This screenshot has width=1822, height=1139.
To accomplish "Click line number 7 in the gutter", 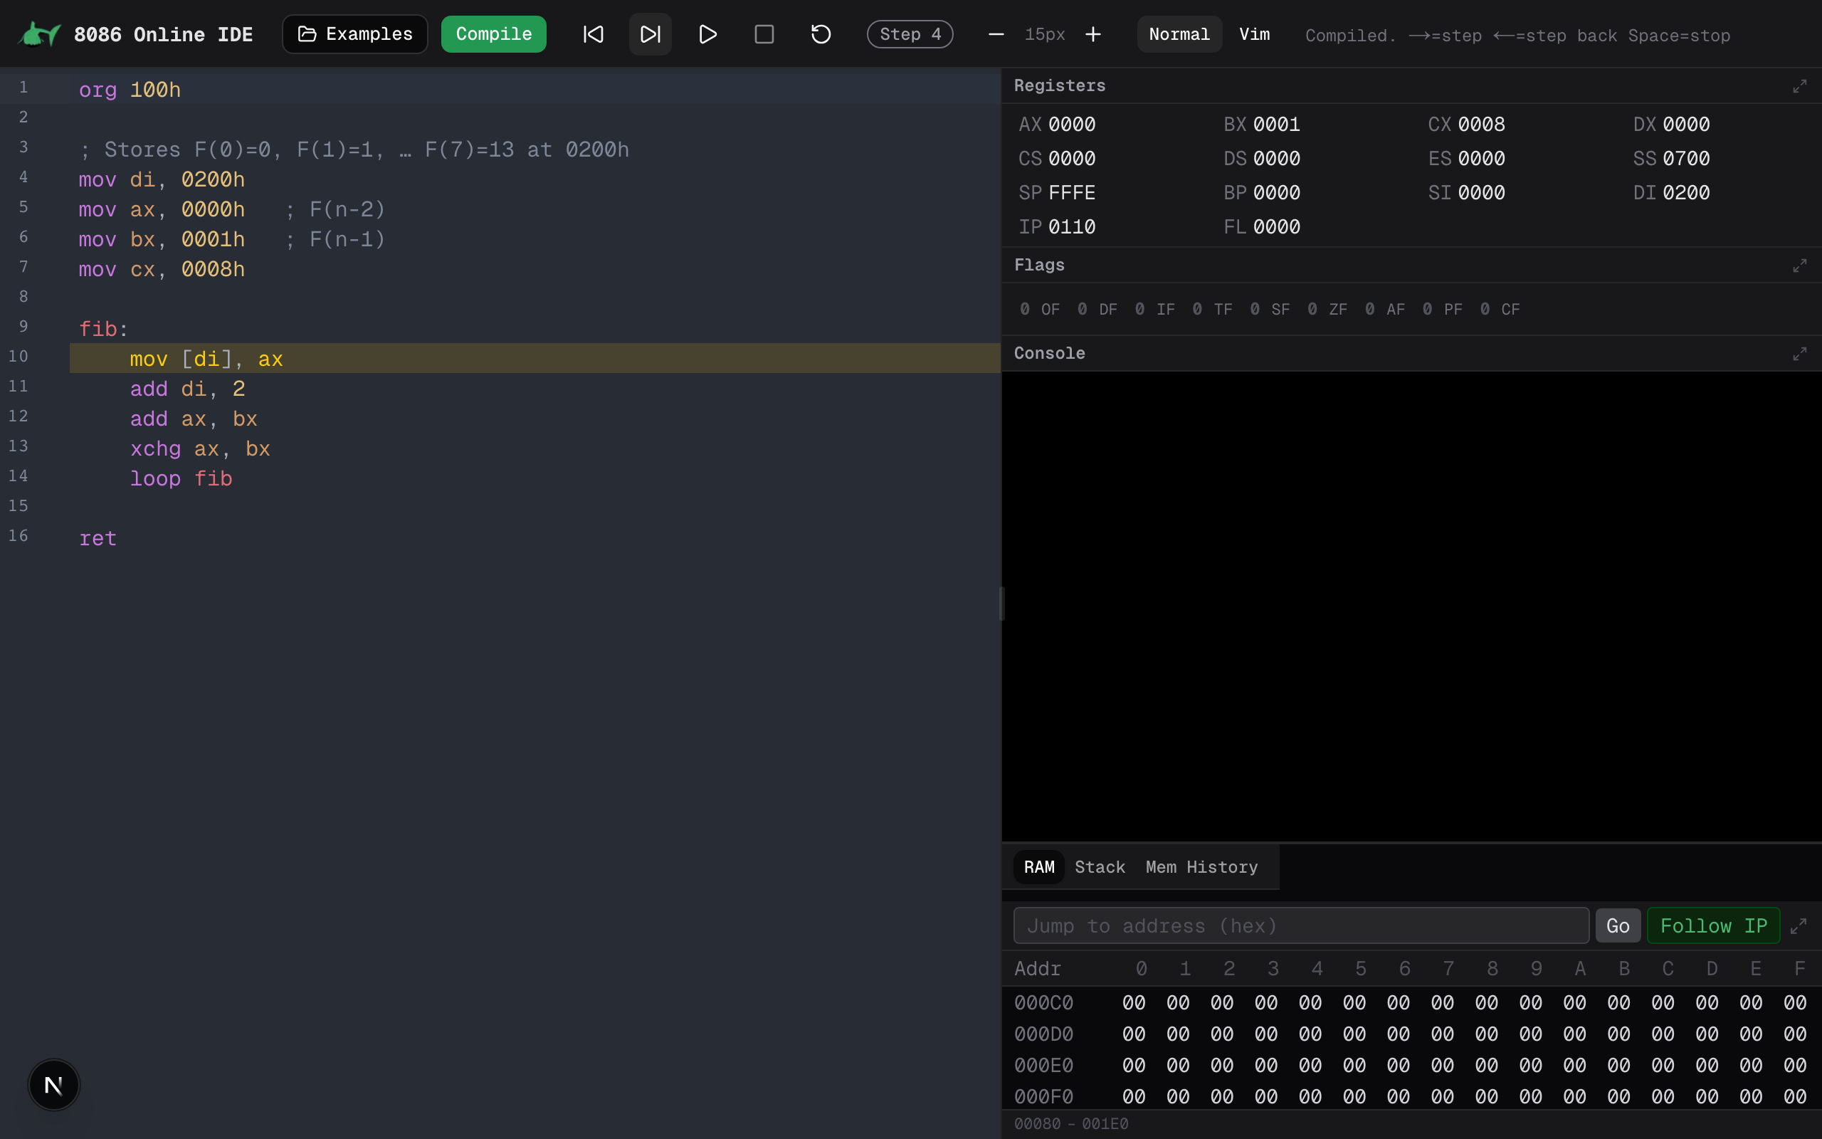I will [23, 267].
